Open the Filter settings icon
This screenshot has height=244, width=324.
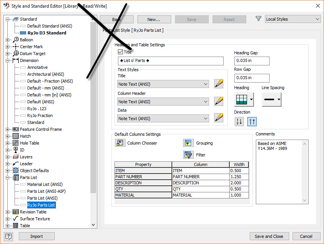188,155
